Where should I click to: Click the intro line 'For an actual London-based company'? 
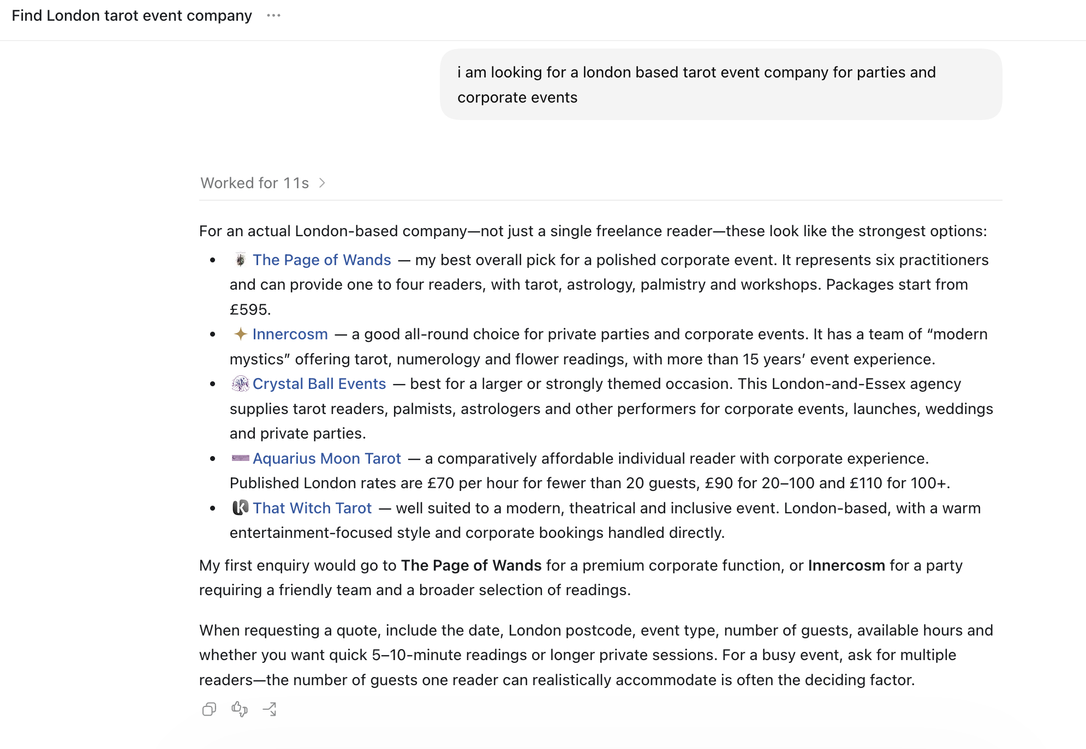pyautogui.click(x=593, y=231)
